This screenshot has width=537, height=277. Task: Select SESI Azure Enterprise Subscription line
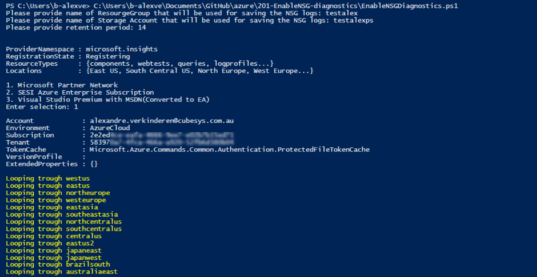tap(80, 92)
